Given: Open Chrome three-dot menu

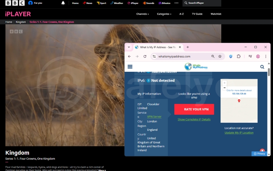Looking at the screenshot, I should coord(266,56).
